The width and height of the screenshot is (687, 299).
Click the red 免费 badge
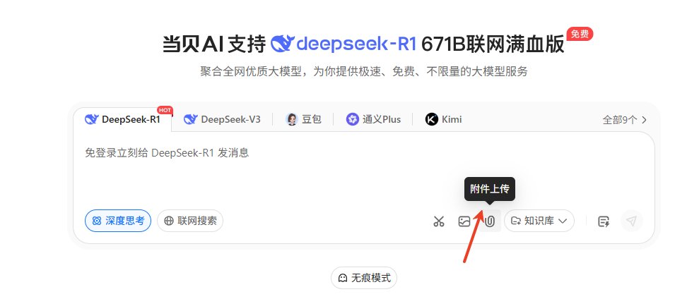[x=580, y=34]
